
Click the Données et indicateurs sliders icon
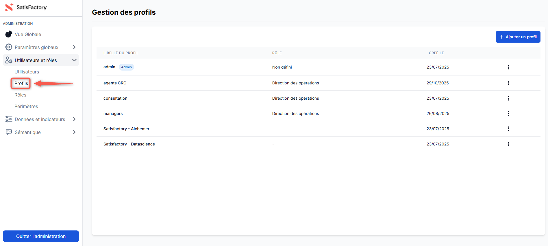pos(9,119)
